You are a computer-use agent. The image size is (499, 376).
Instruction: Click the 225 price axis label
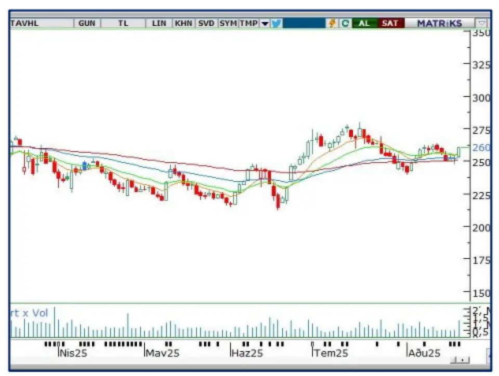point(481,195)
